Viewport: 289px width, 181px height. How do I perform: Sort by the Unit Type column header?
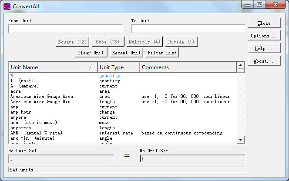point(118,67)
